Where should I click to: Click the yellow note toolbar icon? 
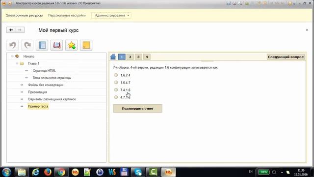click(x=86, y=45)
